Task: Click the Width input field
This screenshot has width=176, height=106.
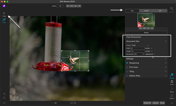Action: pos(138,48)
